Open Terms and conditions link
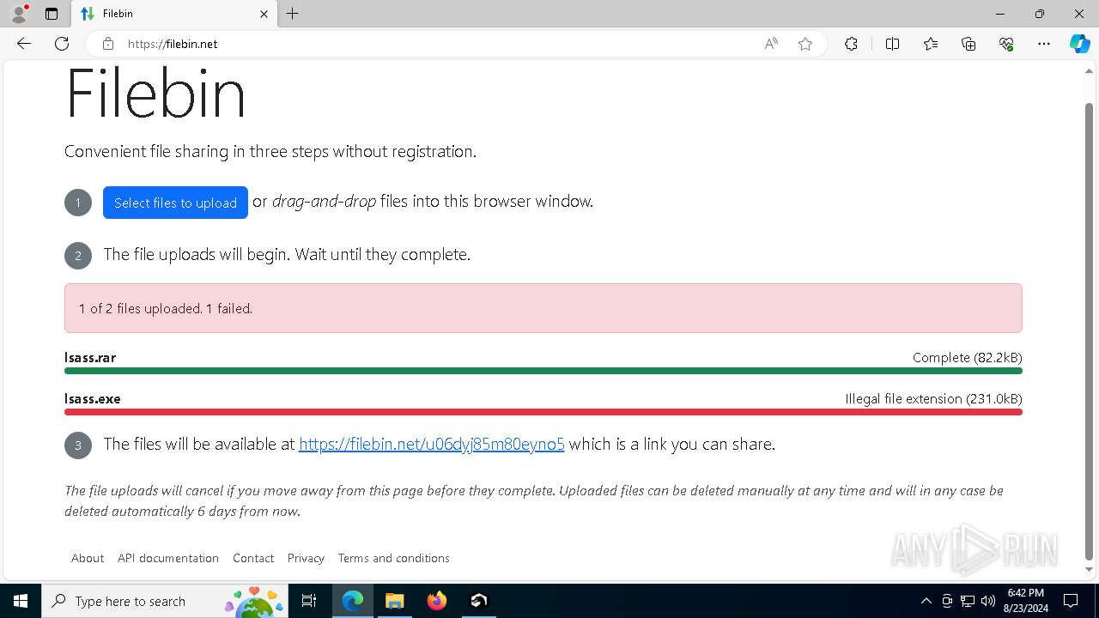The height and width of the screenshot is (618, 1099). point(393,558)
